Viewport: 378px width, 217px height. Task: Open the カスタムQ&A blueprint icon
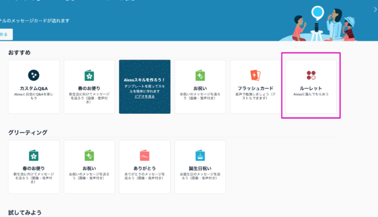click(x=34, y=75)
